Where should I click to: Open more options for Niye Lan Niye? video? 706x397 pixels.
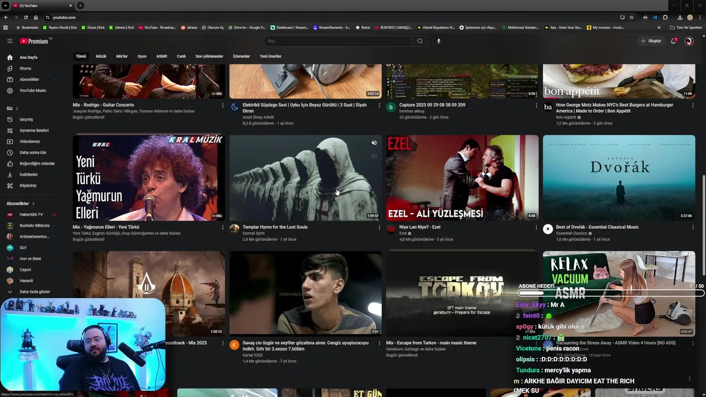tap(536, 227)
